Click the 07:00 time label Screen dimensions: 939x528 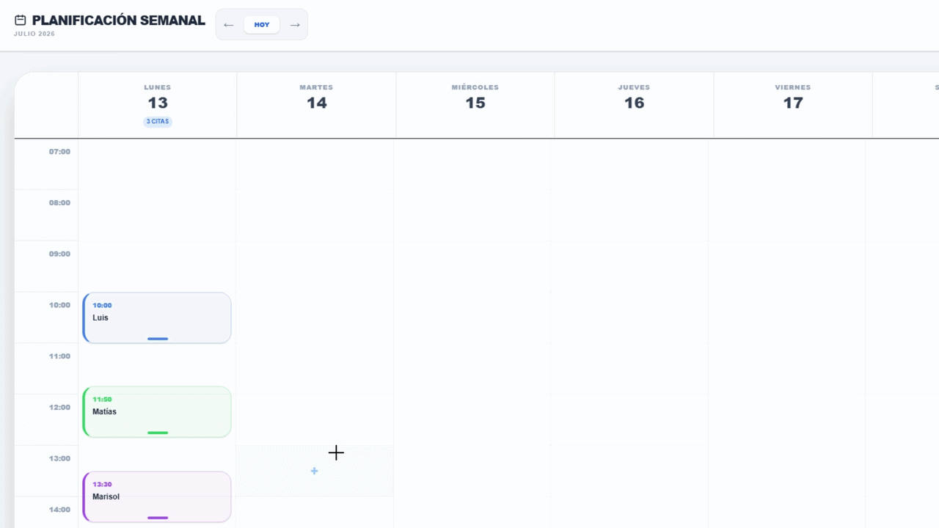point(59,152)
